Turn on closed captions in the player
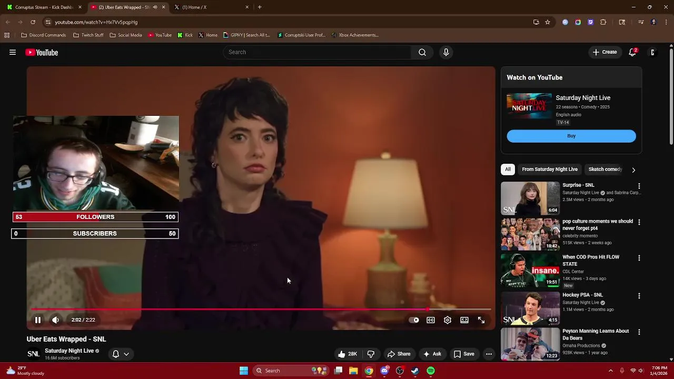 point(431,320)
